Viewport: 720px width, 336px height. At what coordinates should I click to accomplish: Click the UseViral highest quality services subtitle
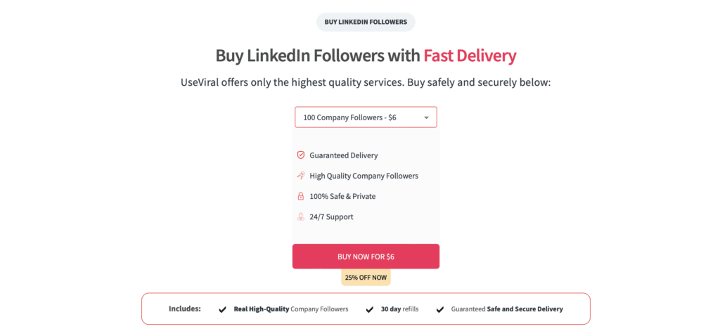coord(366,82)
